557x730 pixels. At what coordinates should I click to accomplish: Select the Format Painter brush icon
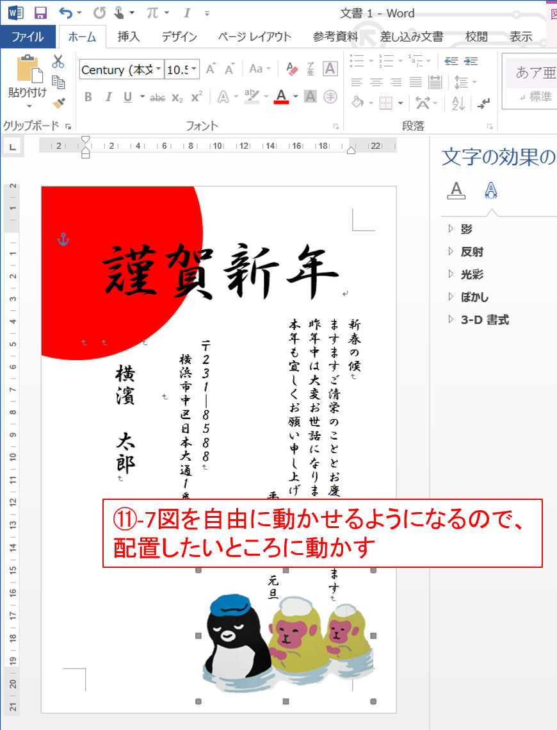59,103
